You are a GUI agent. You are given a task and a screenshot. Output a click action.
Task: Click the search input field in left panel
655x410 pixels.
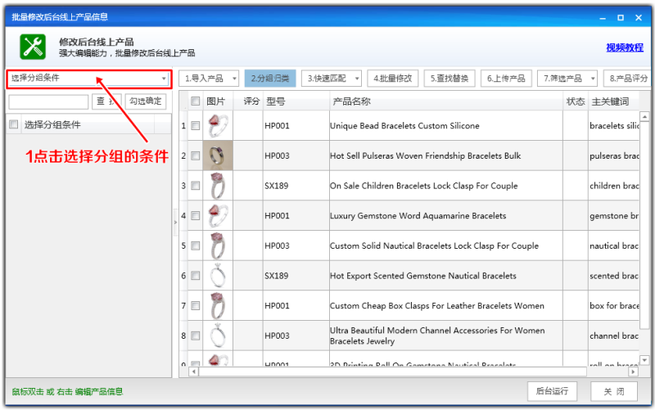tap(48, 101)
